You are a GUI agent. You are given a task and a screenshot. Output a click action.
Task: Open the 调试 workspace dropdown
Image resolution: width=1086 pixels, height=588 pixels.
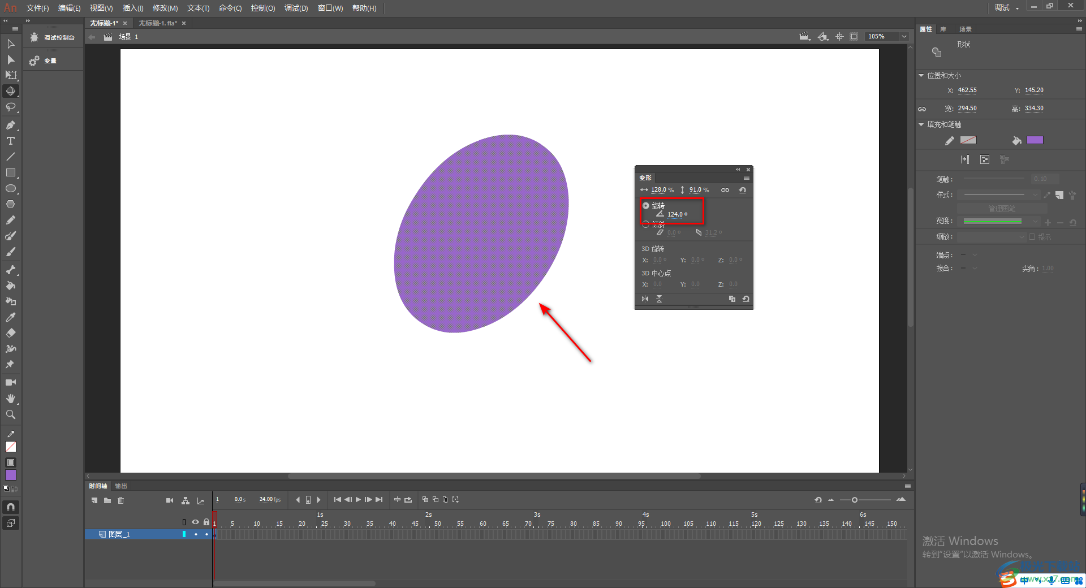pos(1006,7)
